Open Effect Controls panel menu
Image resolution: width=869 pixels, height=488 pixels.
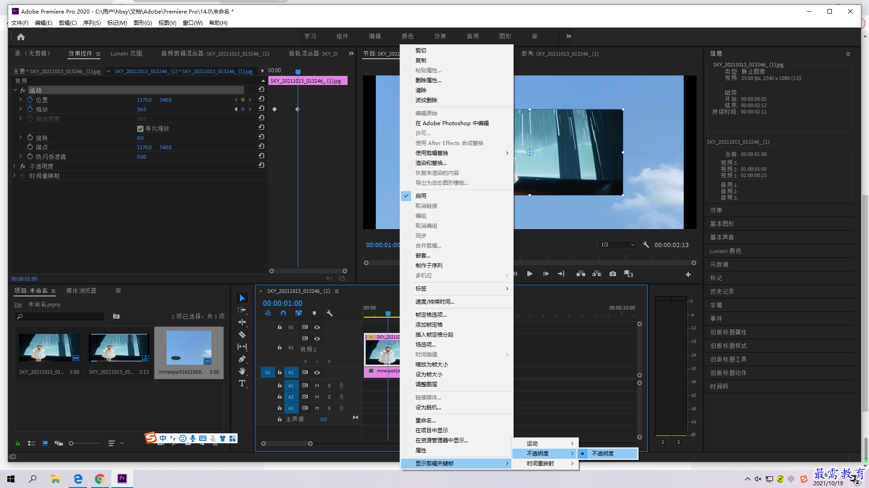click(x=98, y=54)
